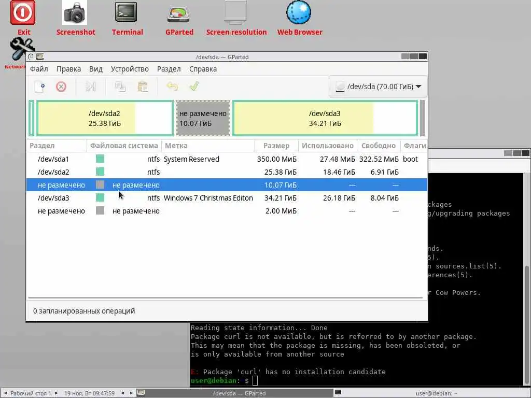The width and height of the screenshot is (531, 398).
Task: Click the Раздел column header
Action: 57,146
